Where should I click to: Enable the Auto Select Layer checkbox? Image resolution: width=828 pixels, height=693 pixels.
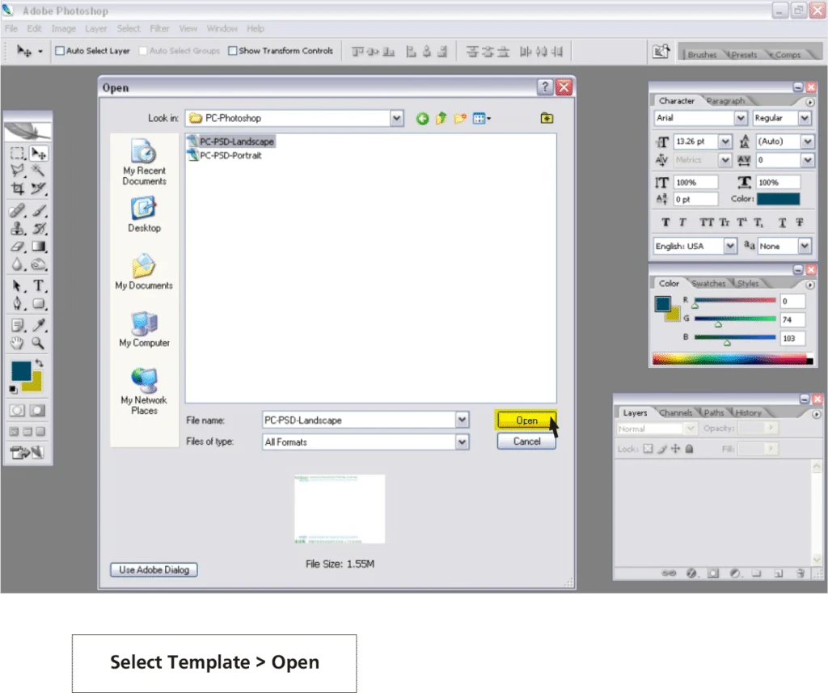pyautogui.click(x=60, y=51)
